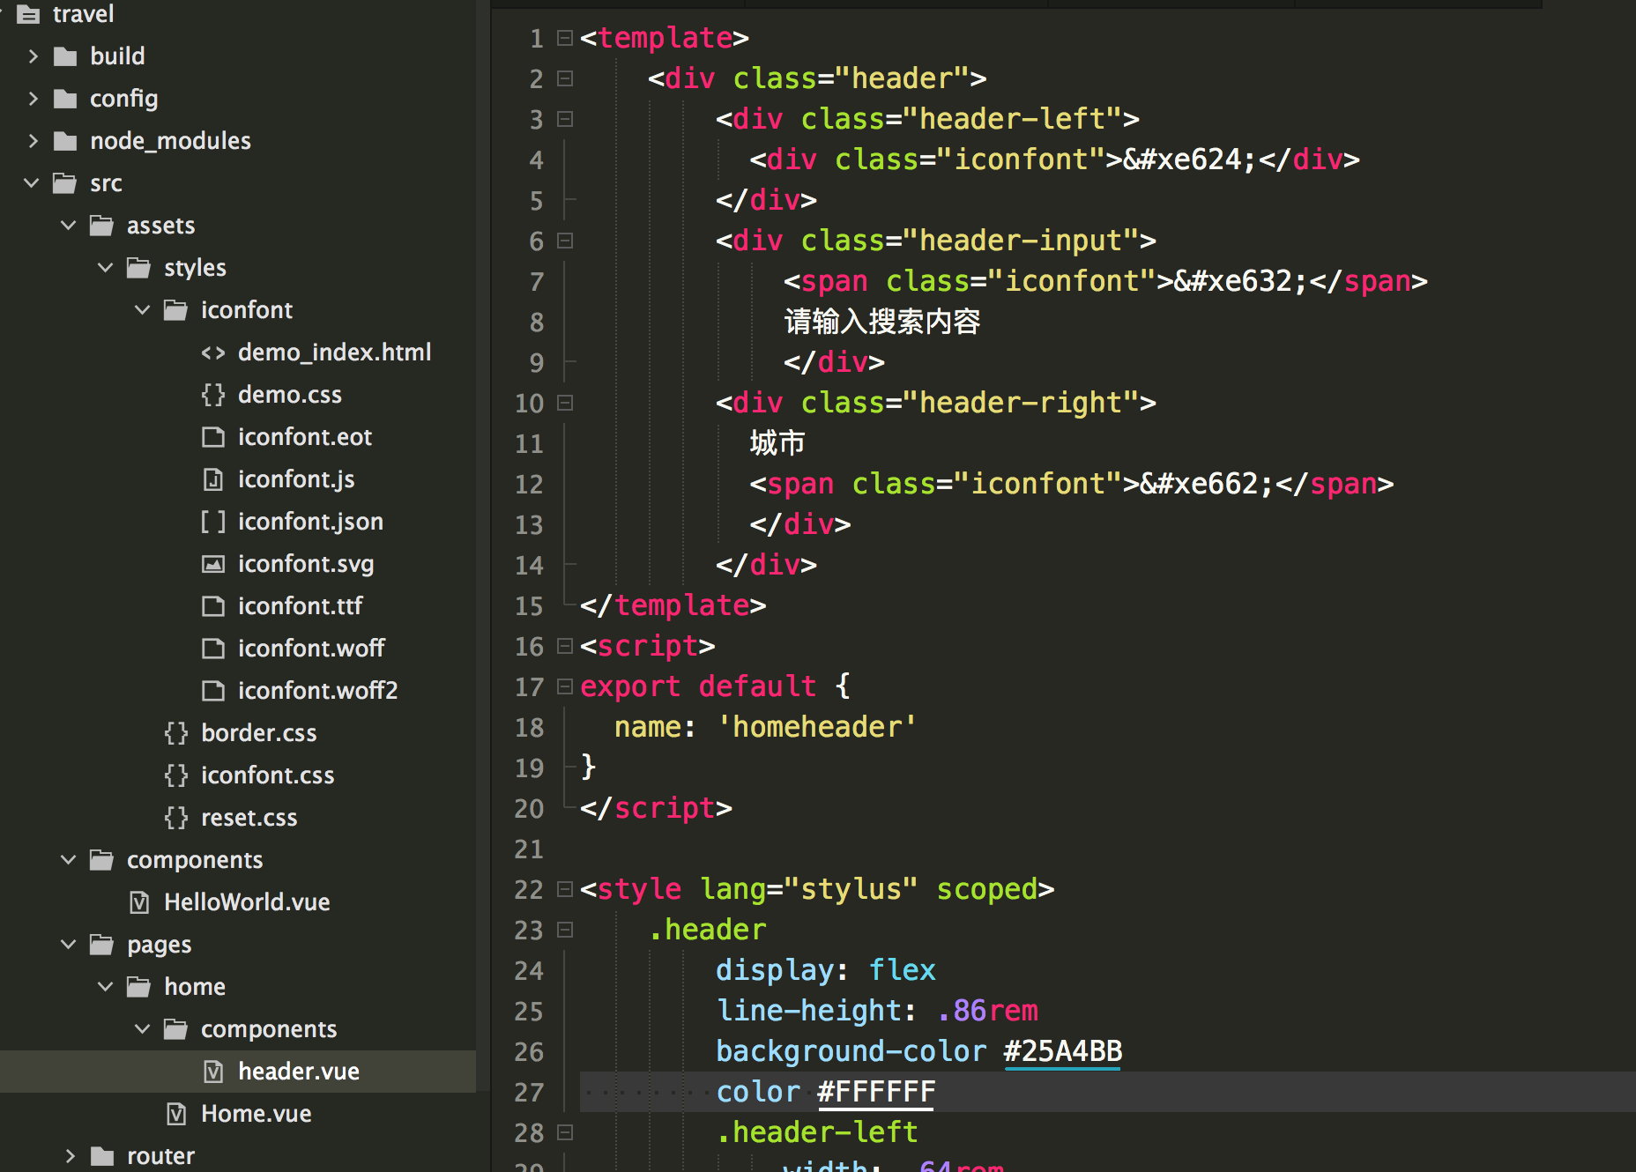Click the Vue icon of Home.vue
Screen dimensions: 1636x1172
tap(176, 1114)
